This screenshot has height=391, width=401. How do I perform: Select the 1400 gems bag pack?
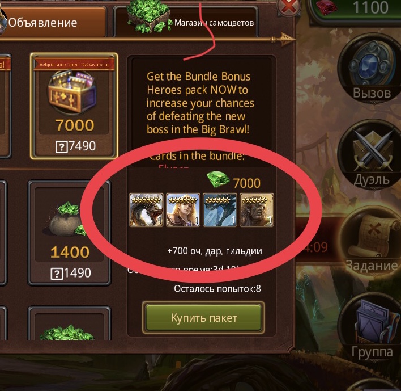click(x=69, y=233)
